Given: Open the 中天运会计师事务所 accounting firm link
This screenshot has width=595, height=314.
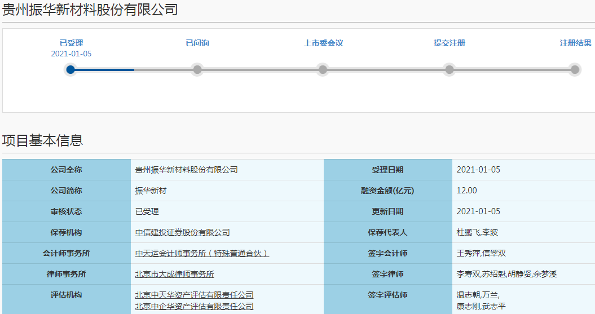Looking at the screenshot, I should [x=202, y=253].
